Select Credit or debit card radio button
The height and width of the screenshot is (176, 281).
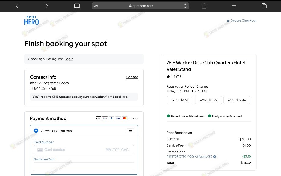click(x=36, y=131)
